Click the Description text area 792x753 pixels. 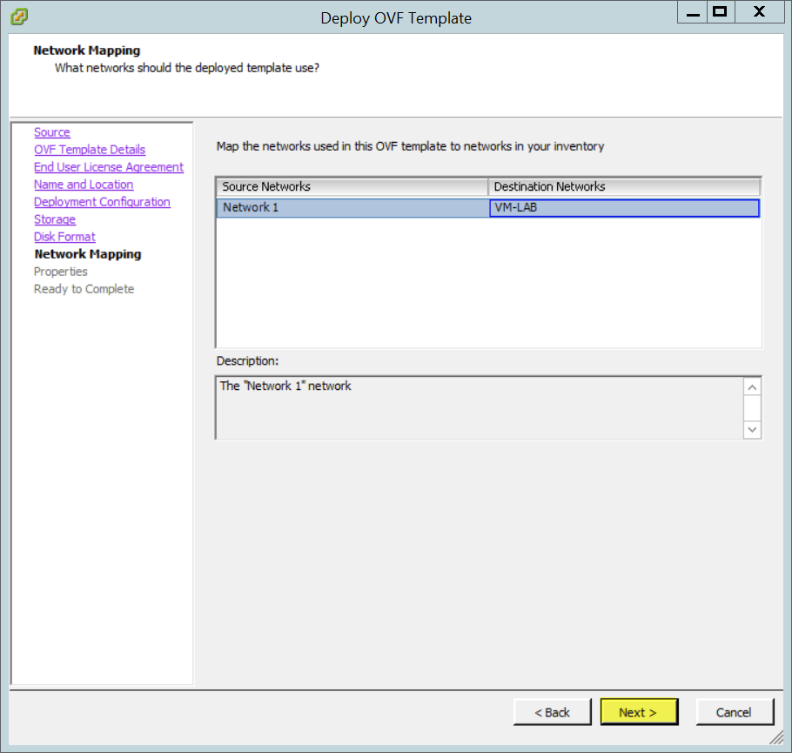tap(479, 407)
